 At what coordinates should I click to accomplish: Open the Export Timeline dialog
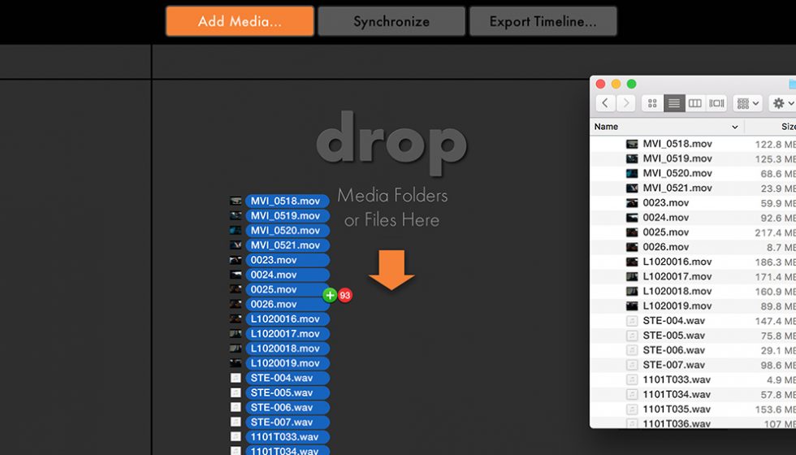point(543,22)
